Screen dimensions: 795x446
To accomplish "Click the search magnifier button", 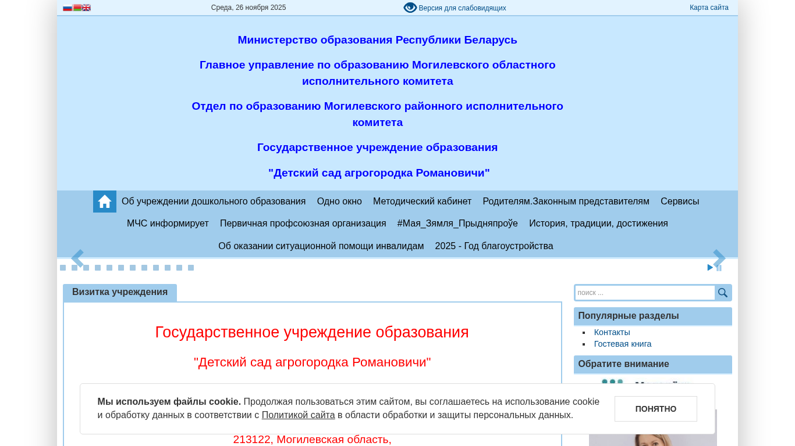I will point(723,293).
